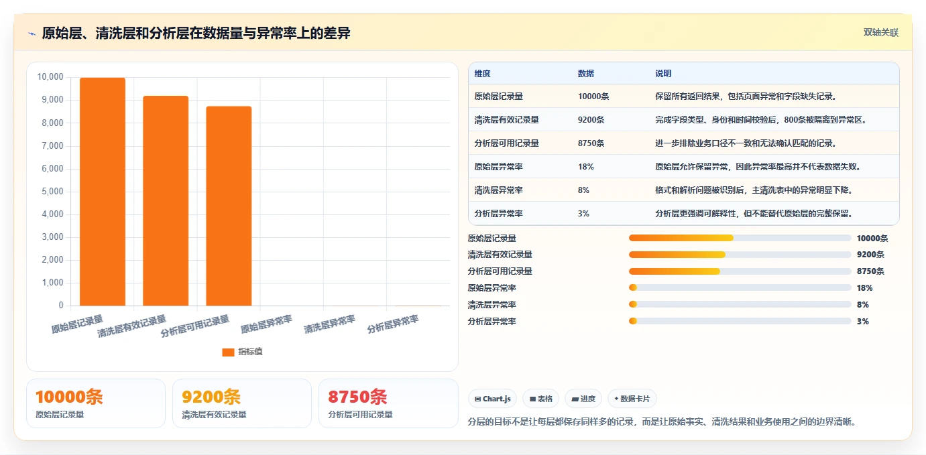
Task: Click description 格式和解析问题被识别后
Action: click(x=754, y=190)
